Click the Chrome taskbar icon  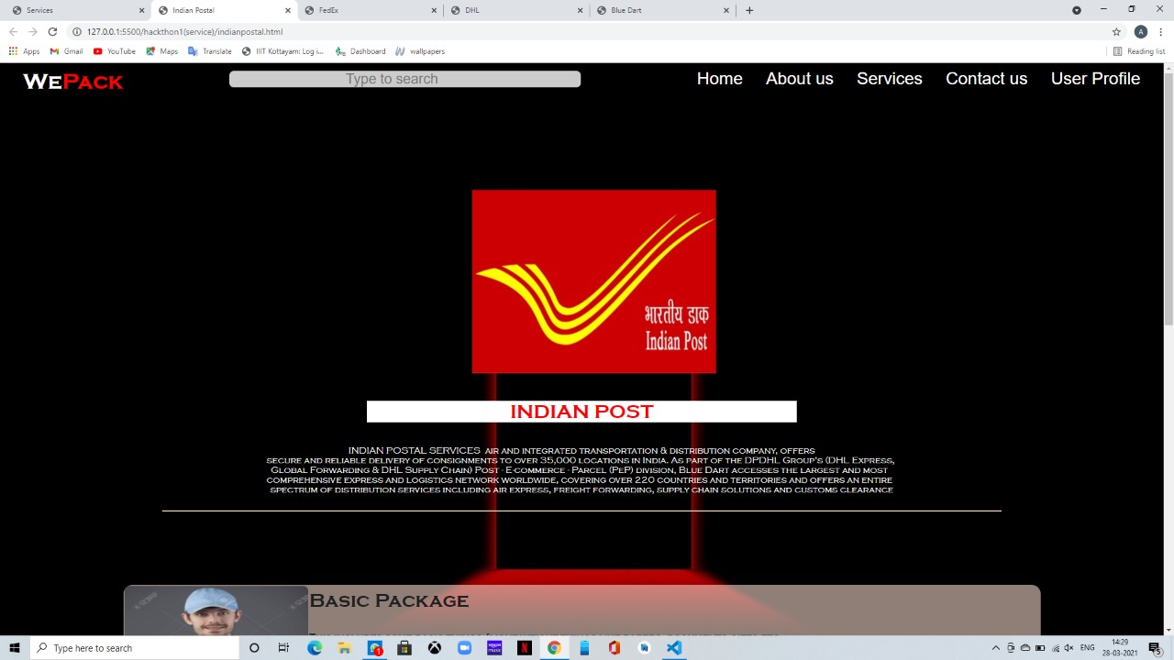coord(554,648)
